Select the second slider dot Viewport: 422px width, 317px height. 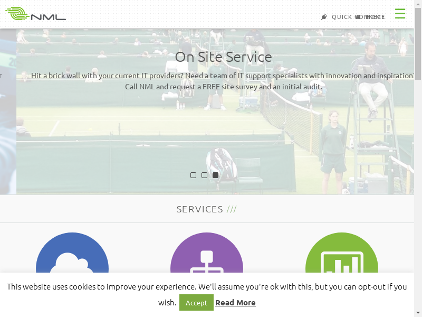[204, 175]
